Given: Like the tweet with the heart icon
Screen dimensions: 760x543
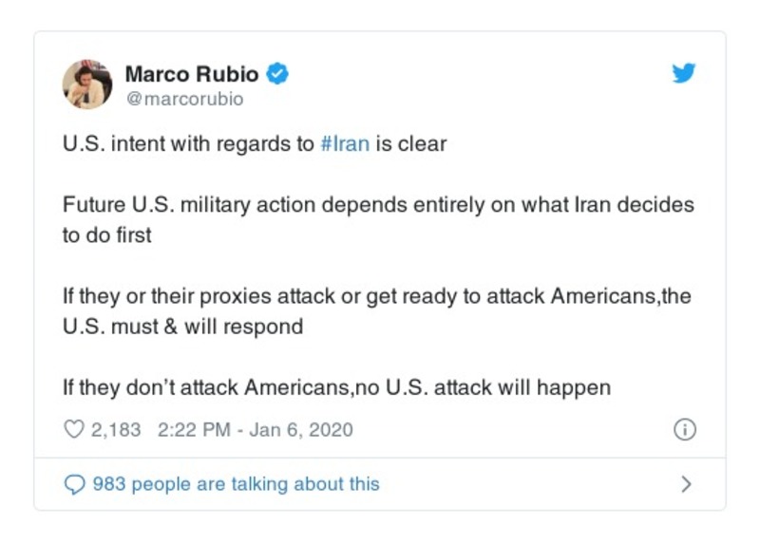Looking at the screenshot, I should (73, 430).
